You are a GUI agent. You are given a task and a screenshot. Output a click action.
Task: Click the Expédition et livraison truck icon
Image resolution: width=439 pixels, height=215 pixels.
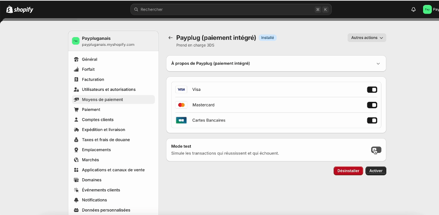(x=76, y=130)
